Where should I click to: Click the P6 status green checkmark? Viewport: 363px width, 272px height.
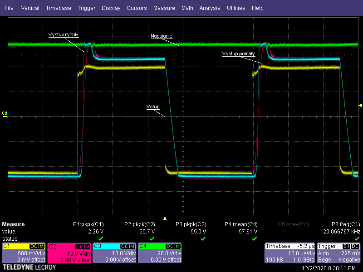click(357, 238)
